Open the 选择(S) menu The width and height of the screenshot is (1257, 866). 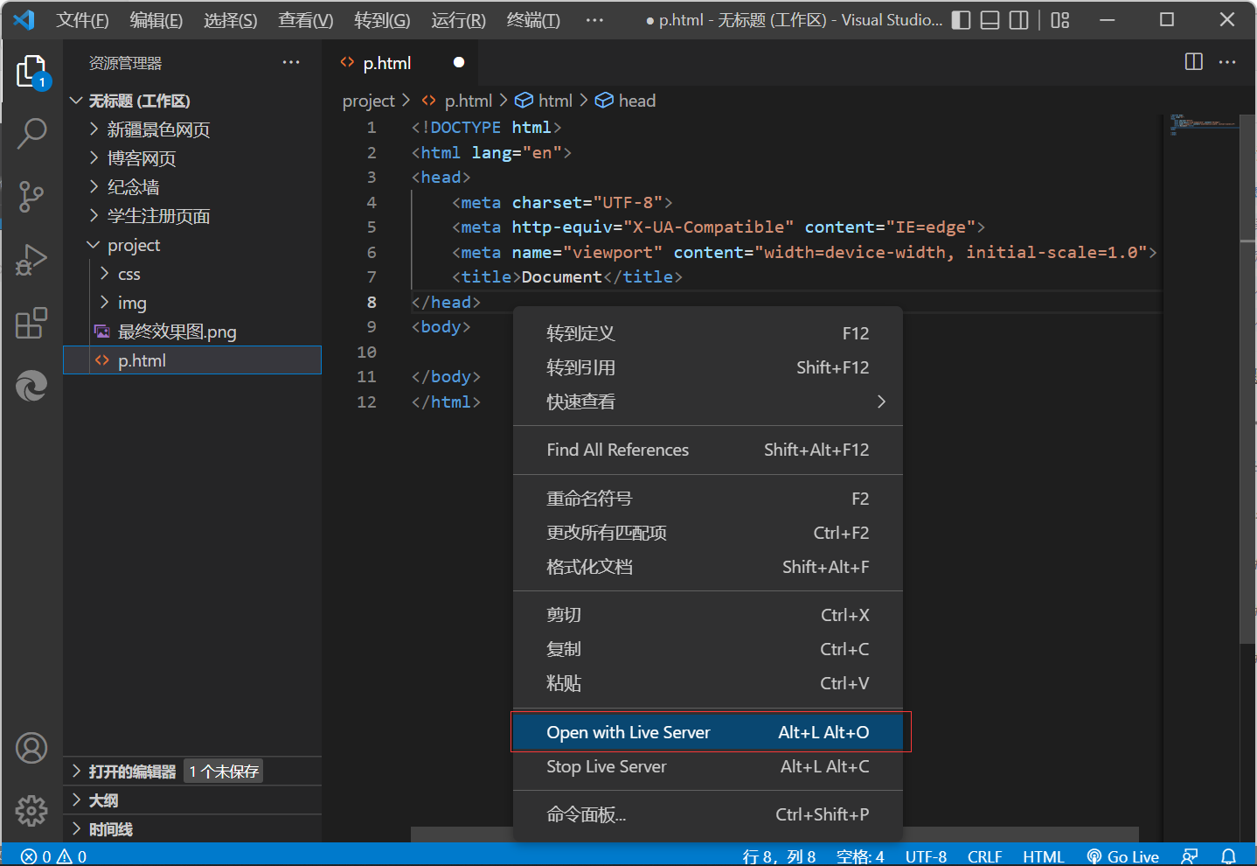coord(231,20)
